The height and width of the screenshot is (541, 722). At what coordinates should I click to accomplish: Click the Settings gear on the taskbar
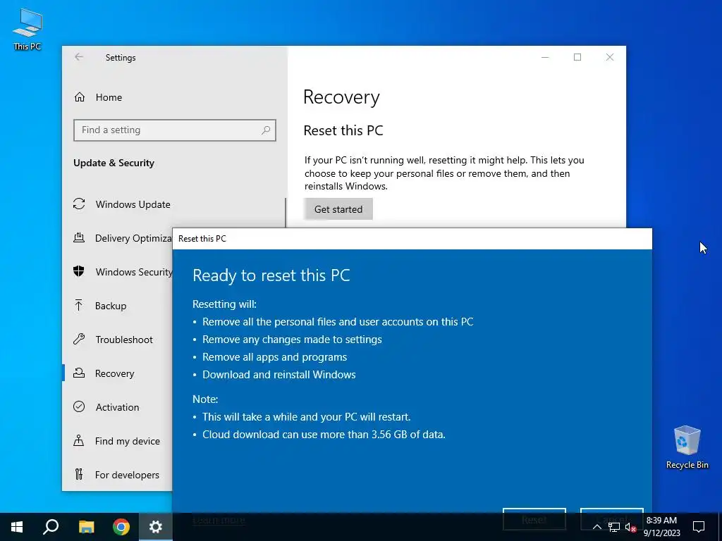tap(156, 527)
